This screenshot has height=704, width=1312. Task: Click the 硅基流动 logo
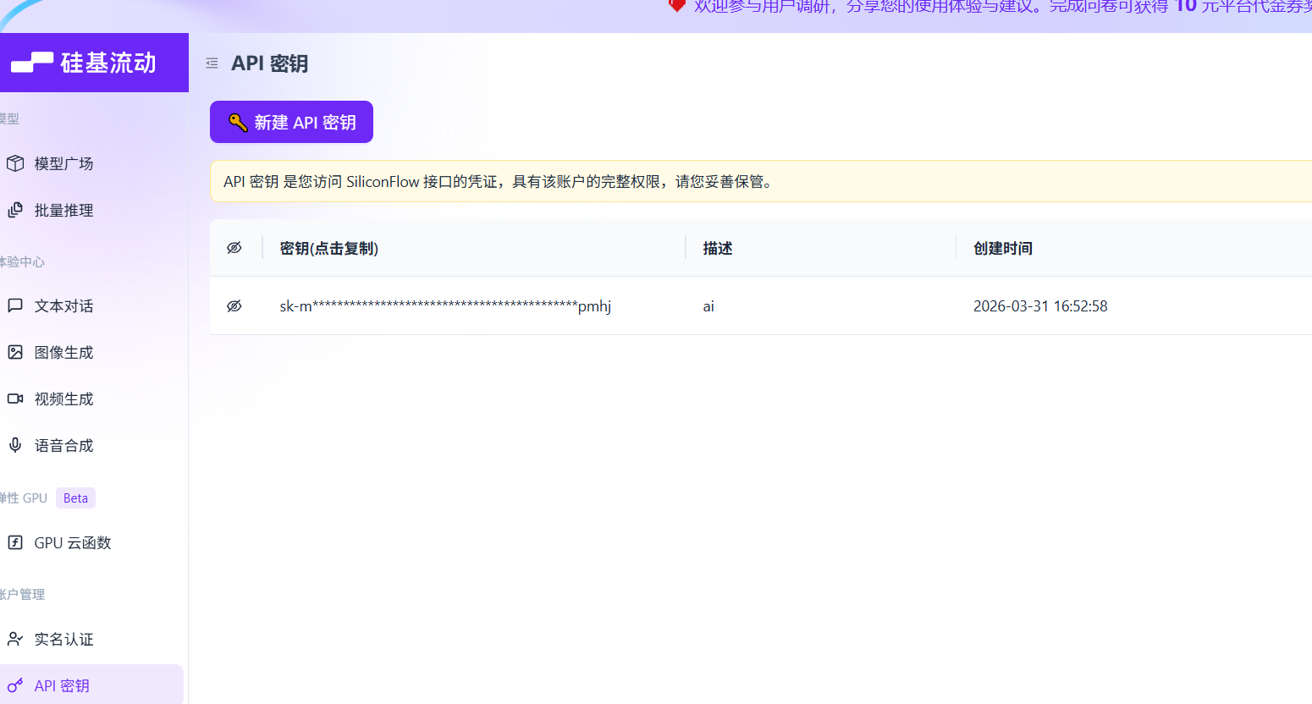83,63
